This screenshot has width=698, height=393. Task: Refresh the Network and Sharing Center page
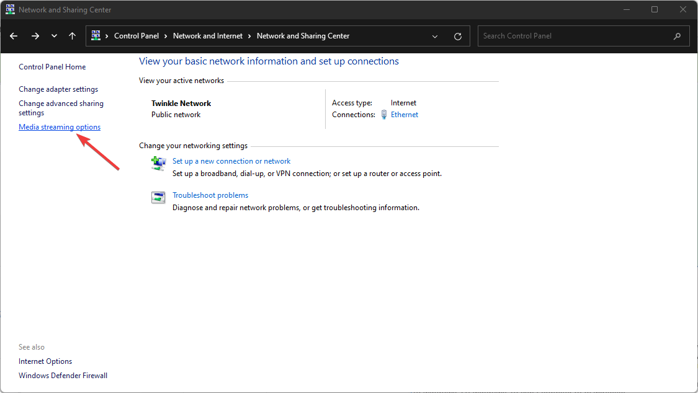tap(458, 36)
